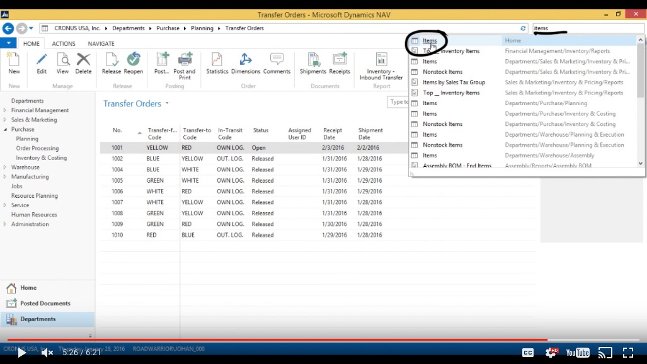
Task: Run the Inventory - Inbound Transfer report
Action: point(381,65)
